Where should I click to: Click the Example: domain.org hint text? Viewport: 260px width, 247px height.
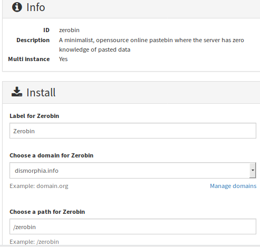point(39,186)
